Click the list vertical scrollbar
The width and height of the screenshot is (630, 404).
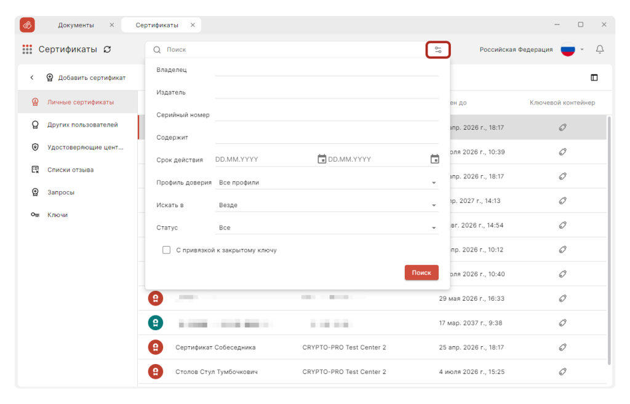(610, 240)
